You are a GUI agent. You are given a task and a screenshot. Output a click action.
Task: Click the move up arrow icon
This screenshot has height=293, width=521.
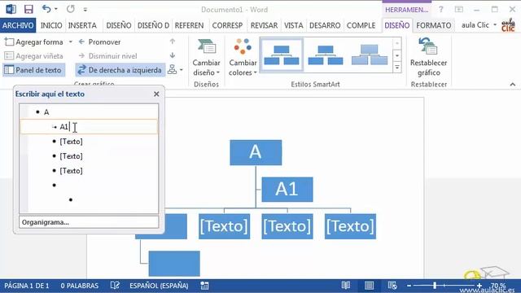(172, 42)
